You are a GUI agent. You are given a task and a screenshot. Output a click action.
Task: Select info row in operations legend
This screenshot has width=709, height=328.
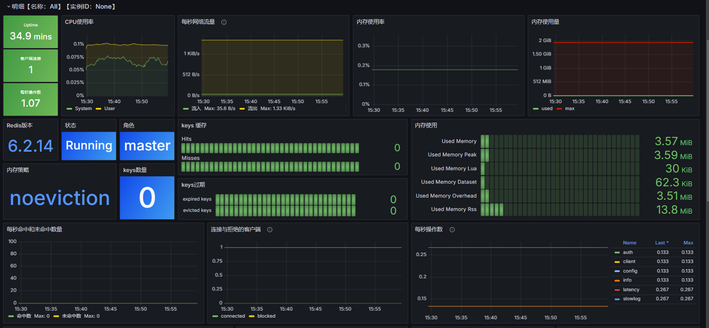pyautogui.click(x=654, y=280)
